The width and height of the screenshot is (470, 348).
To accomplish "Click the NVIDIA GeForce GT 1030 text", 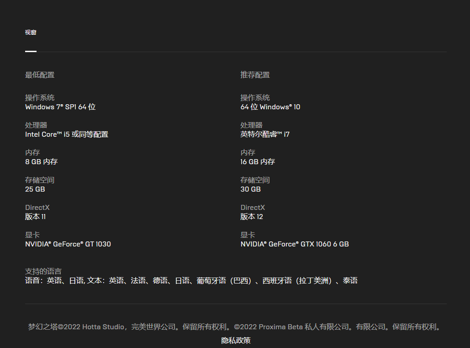I will pos(68,244).
